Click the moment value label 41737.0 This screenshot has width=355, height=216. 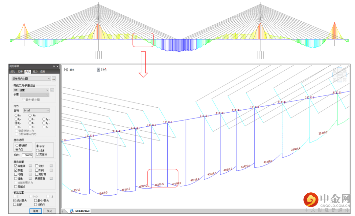[76, 190]
